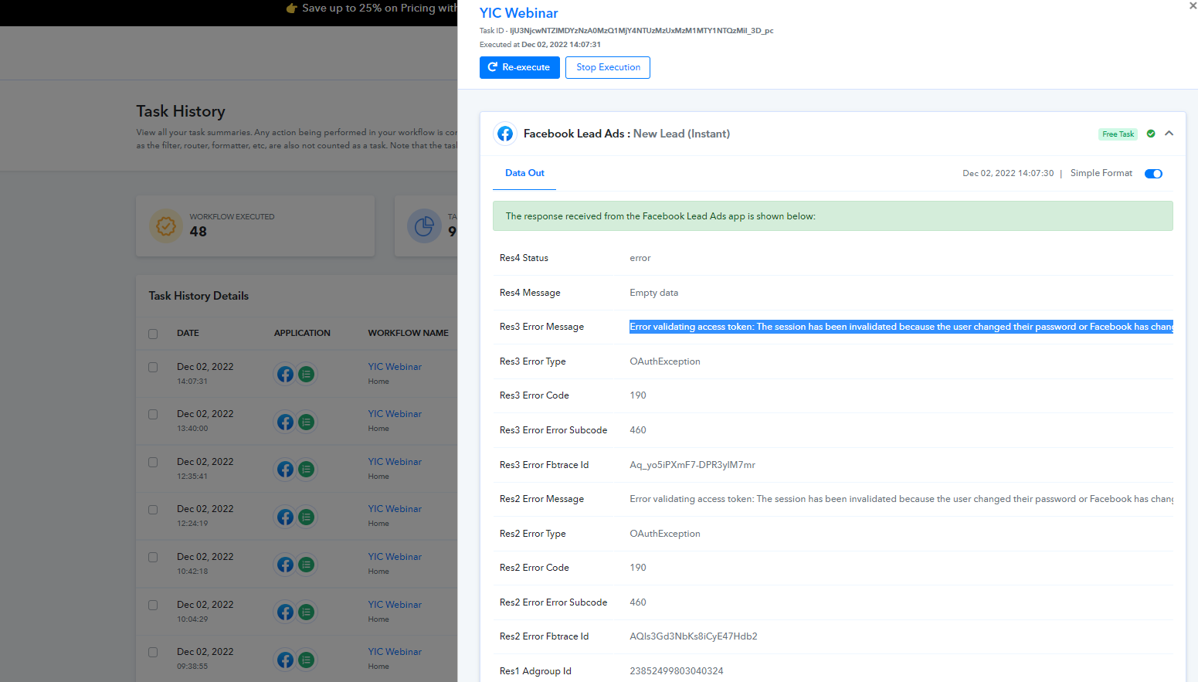Click the green success checkmark icon

click(1151, 134)
